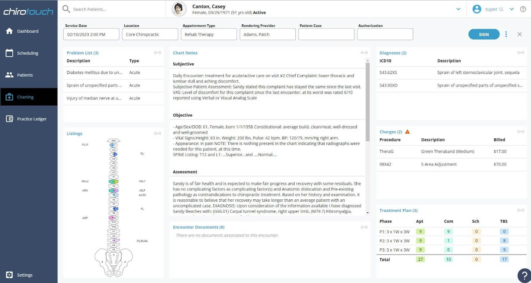Open the Diagnoses (2) heading link
Viewport: 531px width, 283px height.
coord(393,53)
